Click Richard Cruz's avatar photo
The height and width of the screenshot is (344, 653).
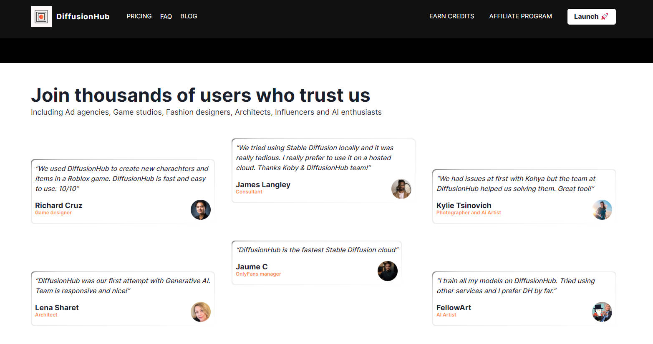[x=201, y=210]
